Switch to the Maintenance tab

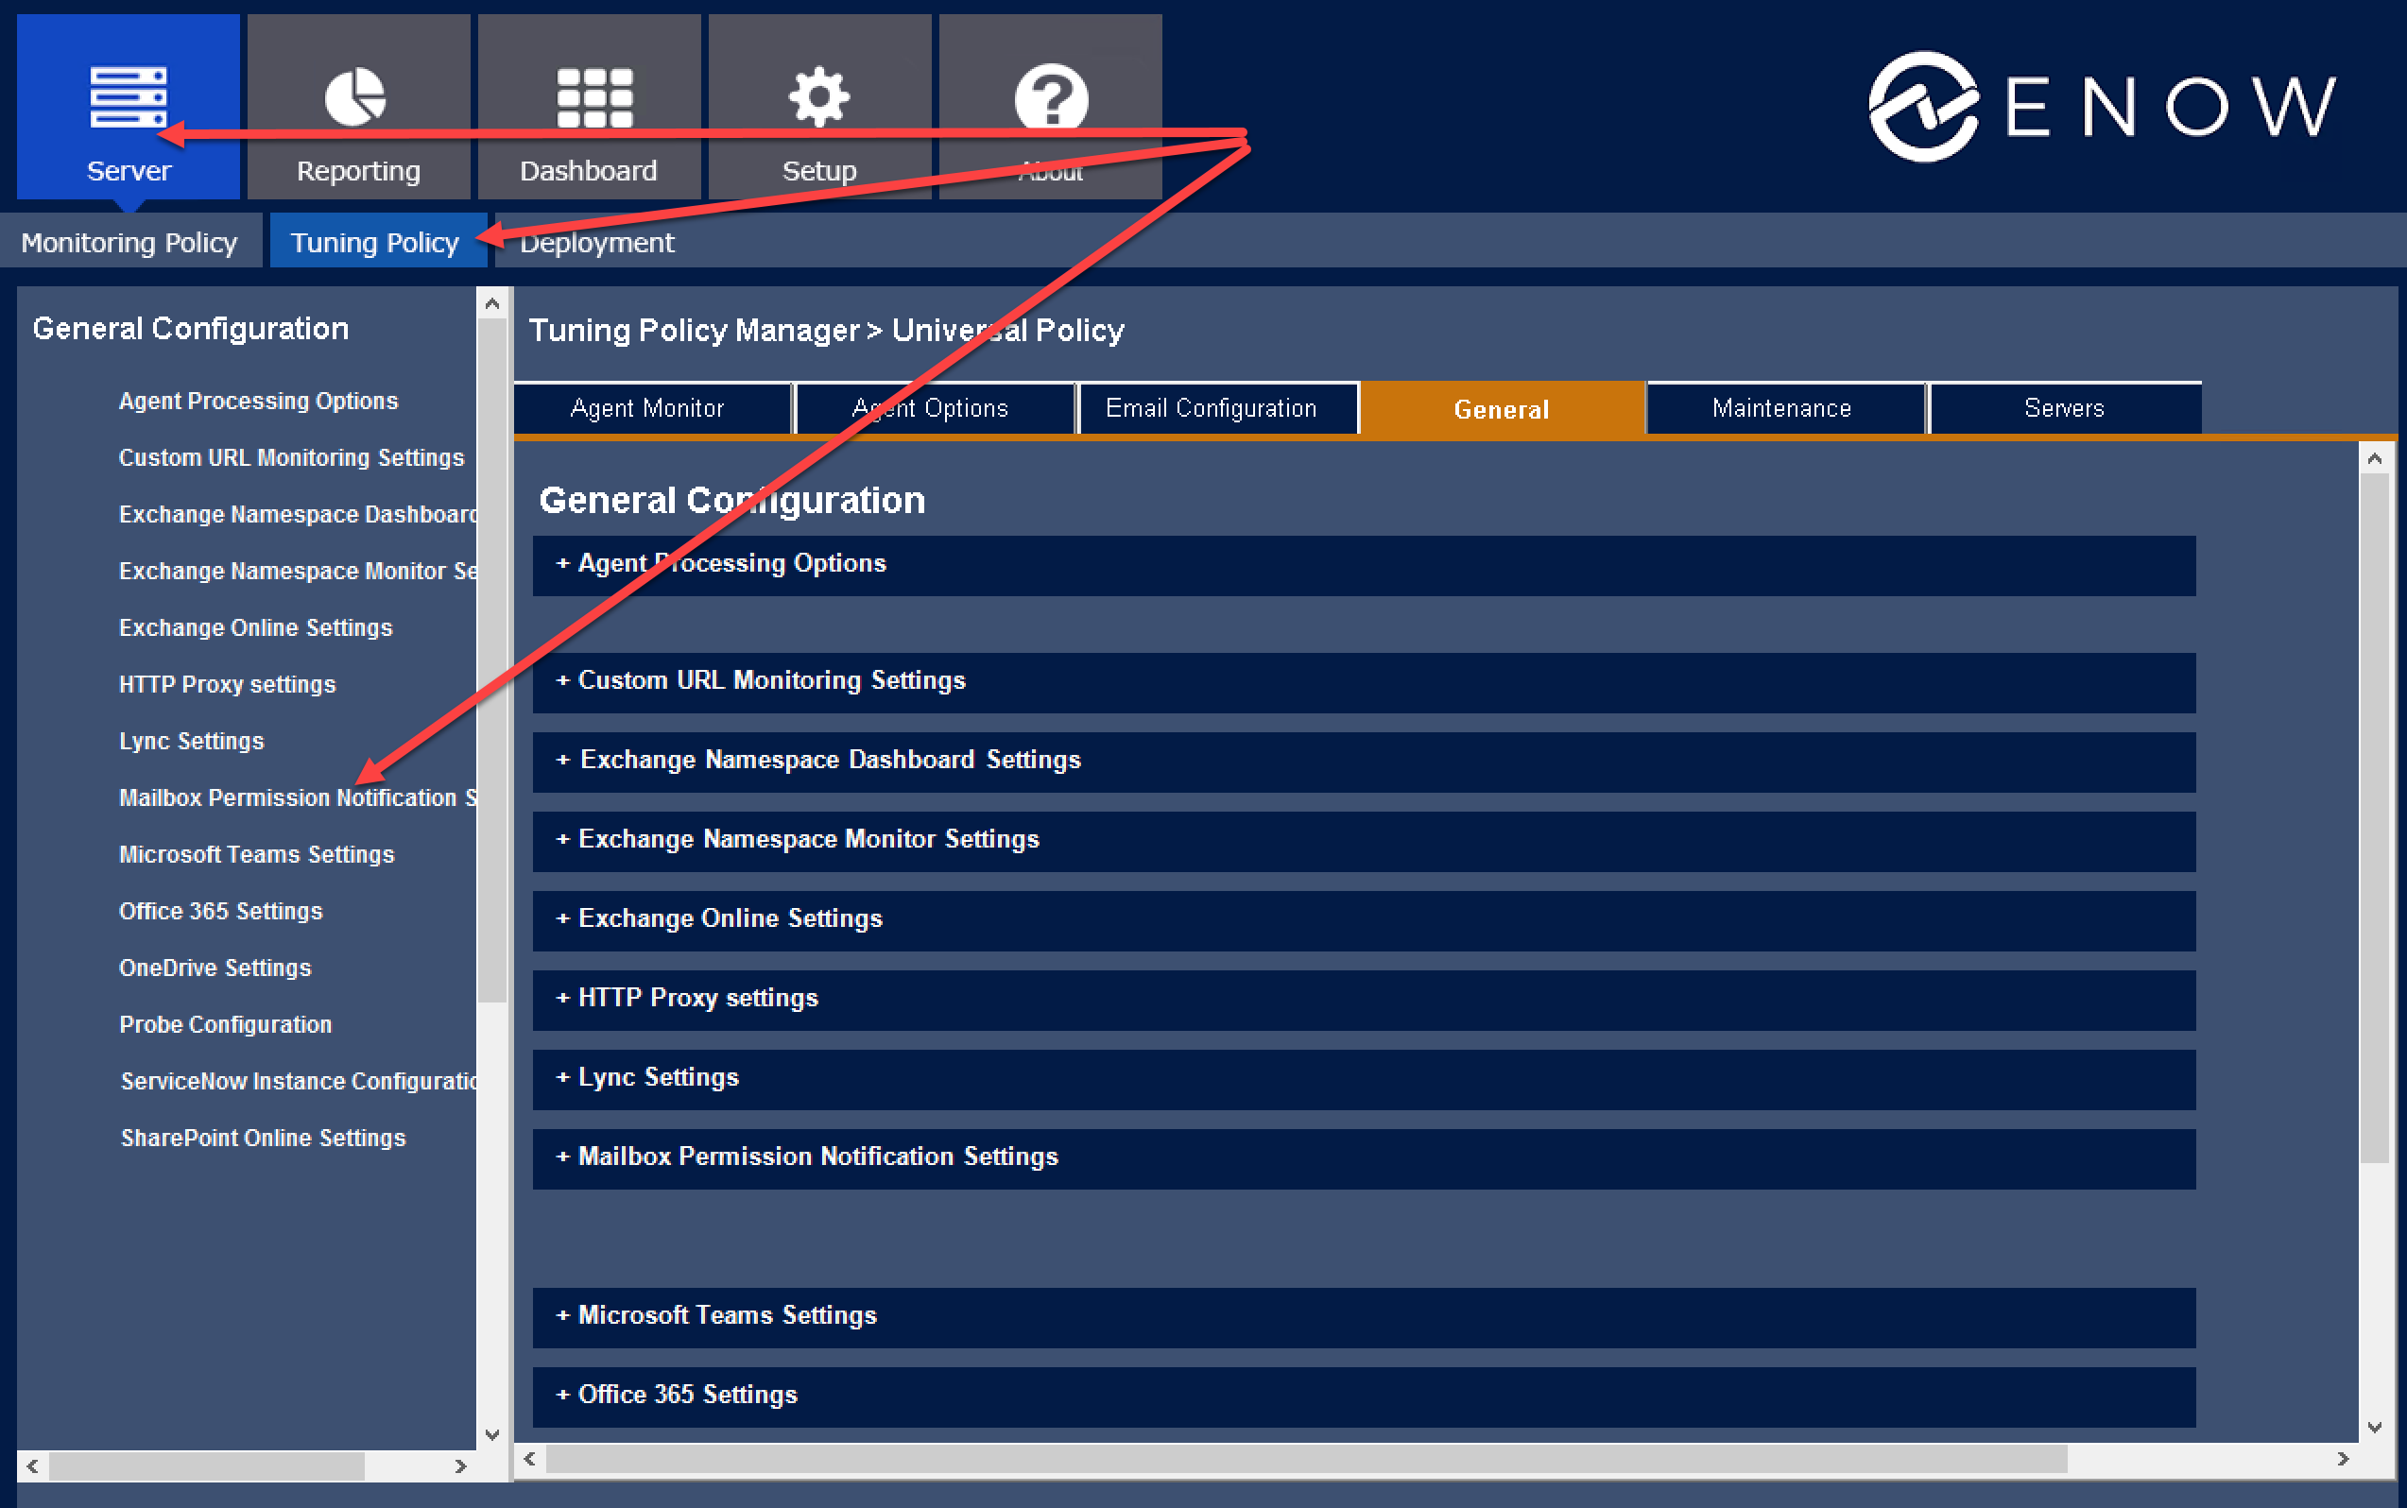point(1781,408)
